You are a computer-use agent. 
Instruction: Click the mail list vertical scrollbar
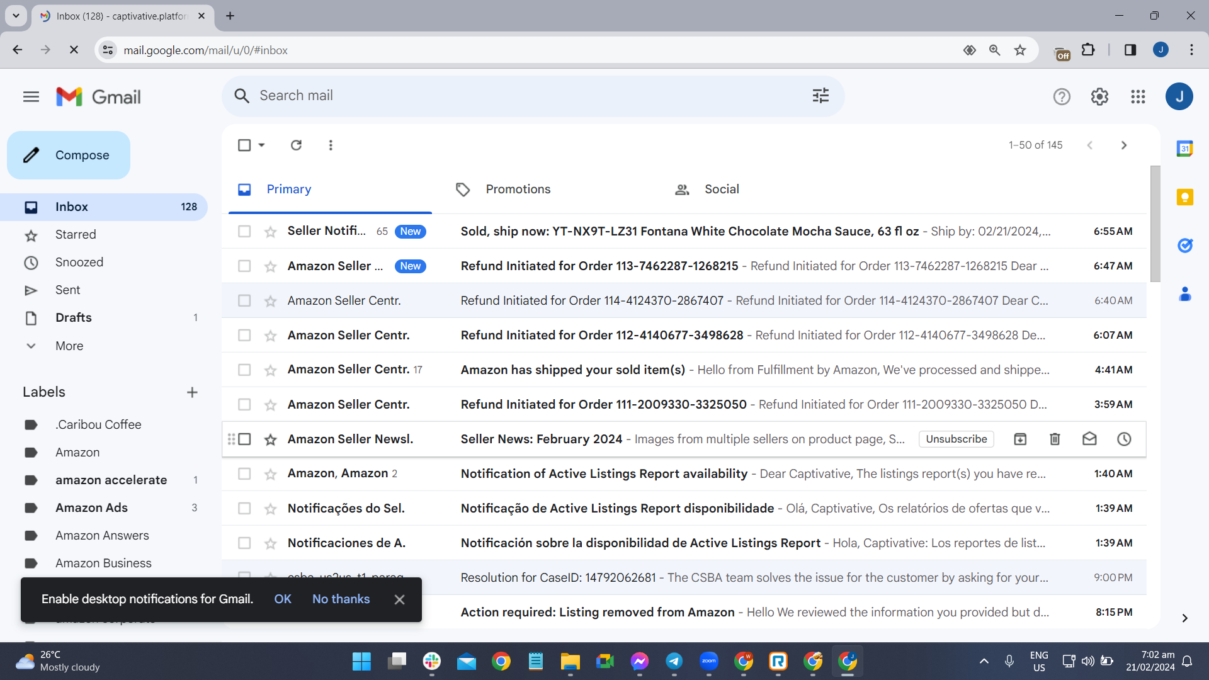[x=1155, y=224]
